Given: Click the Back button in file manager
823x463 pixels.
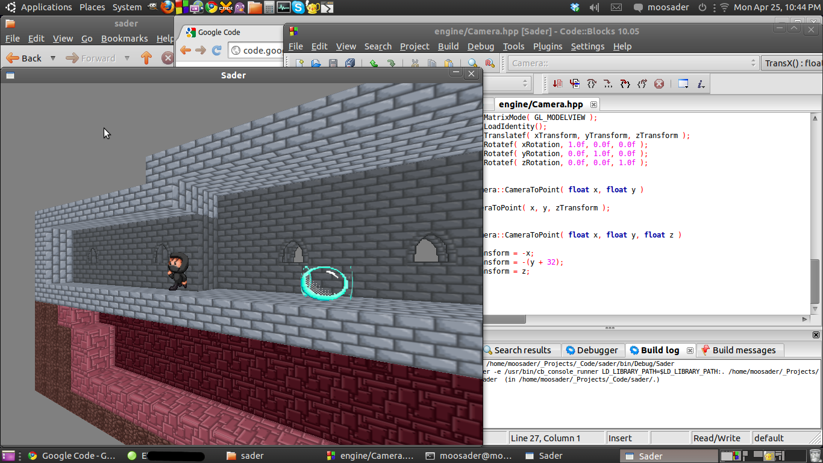Looking at the screenshot, I should 24,58.
